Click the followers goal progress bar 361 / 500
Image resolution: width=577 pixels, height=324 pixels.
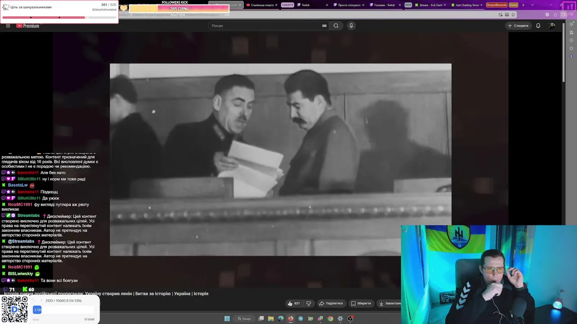pos(59,18)
